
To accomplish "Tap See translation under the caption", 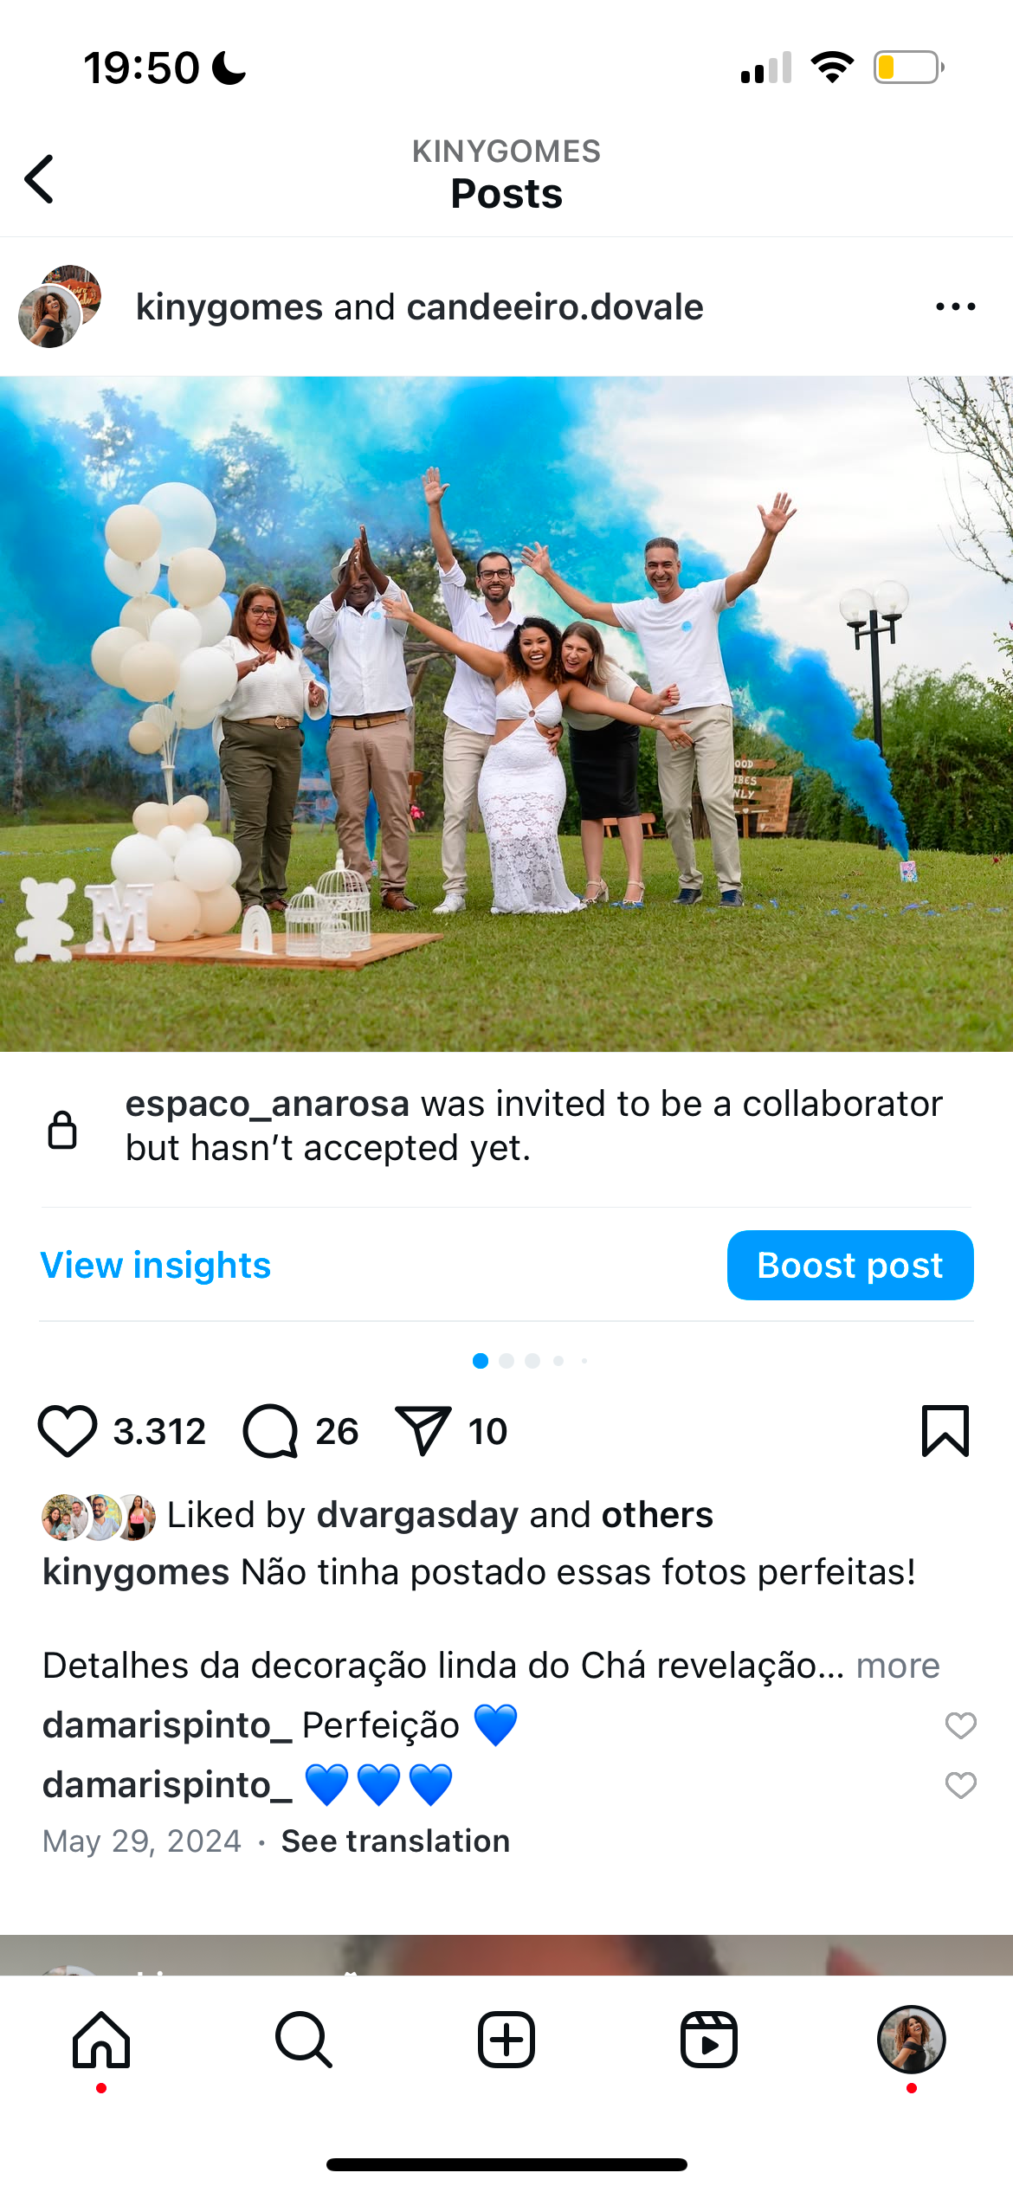I will tap(396, 1841).
